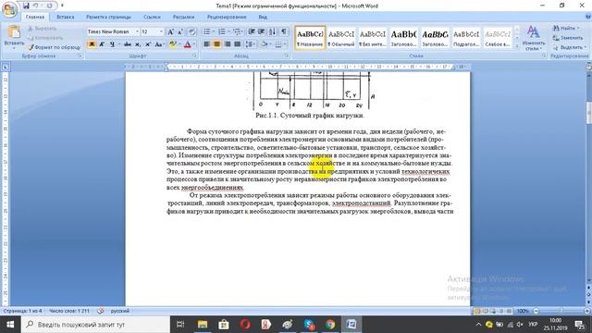Click the Заменить replace button
Image resolution: width=592 pixels, height=333 pixels.
567,38
